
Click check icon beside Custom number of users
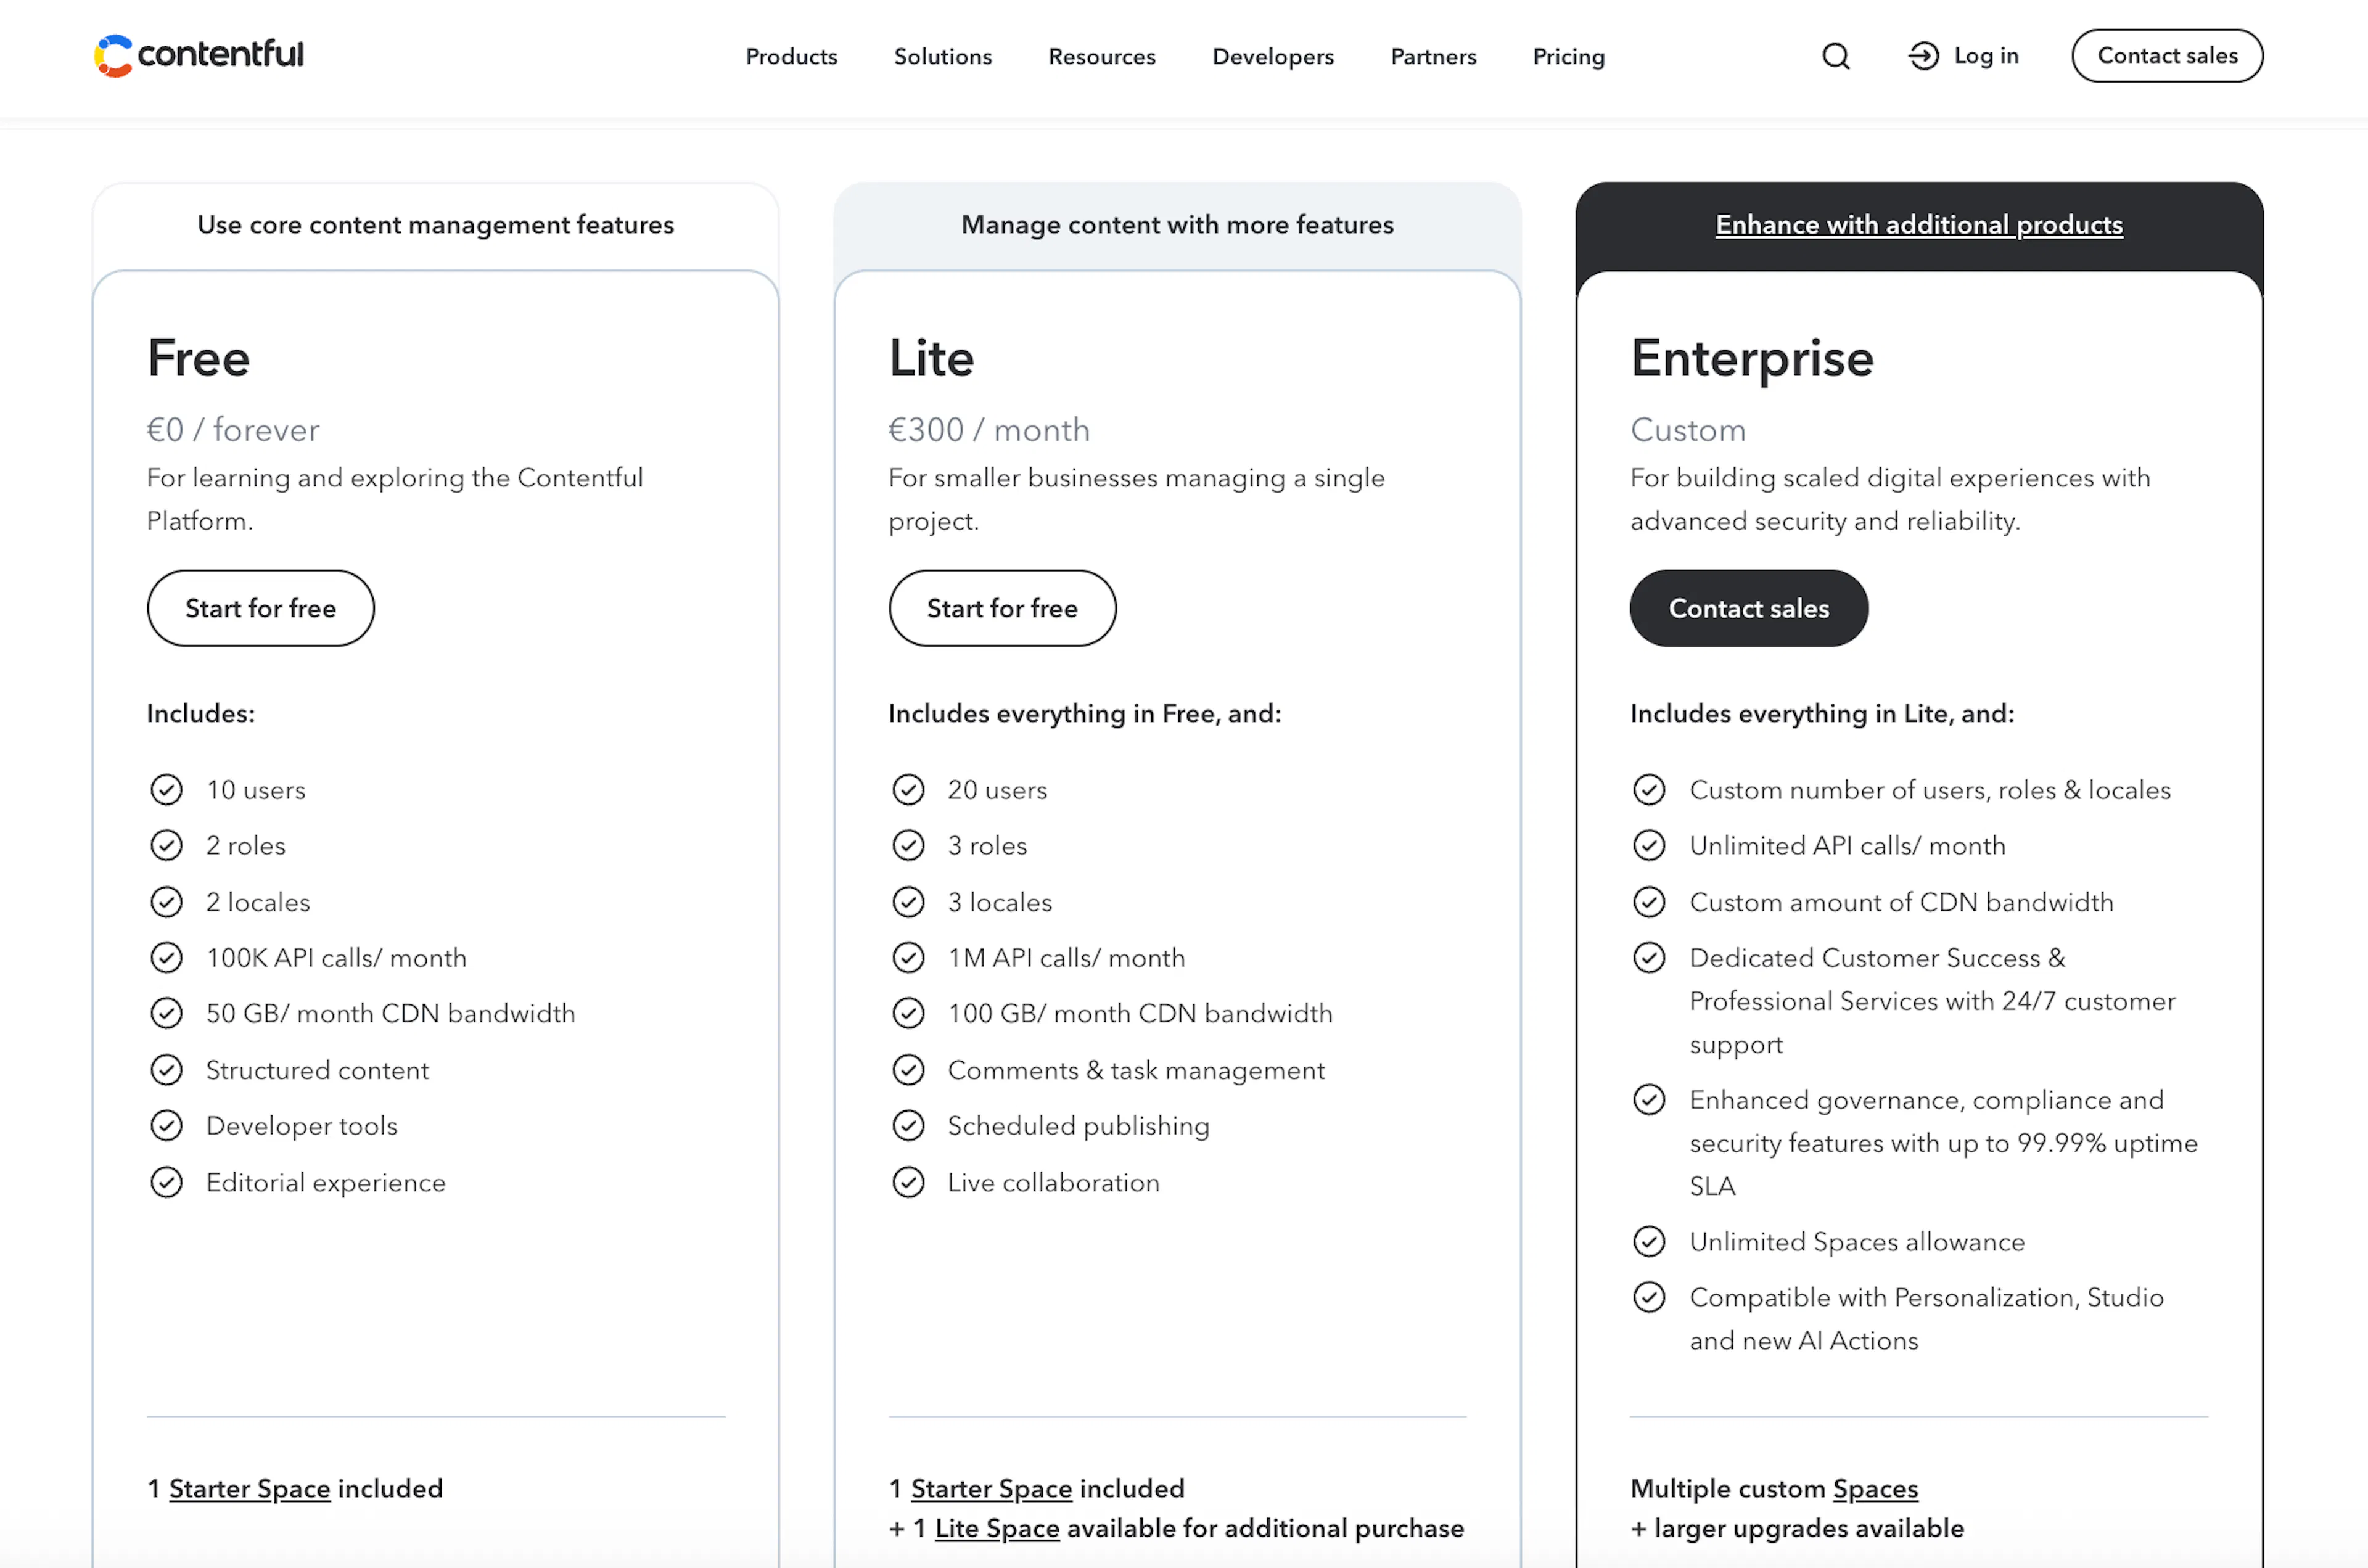point(1649,790)
